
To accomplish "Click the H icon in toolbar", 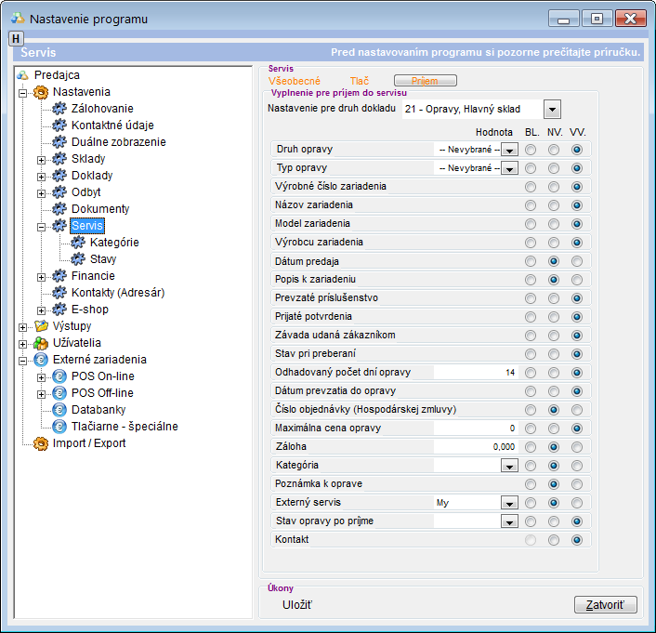I will point(16,37).
